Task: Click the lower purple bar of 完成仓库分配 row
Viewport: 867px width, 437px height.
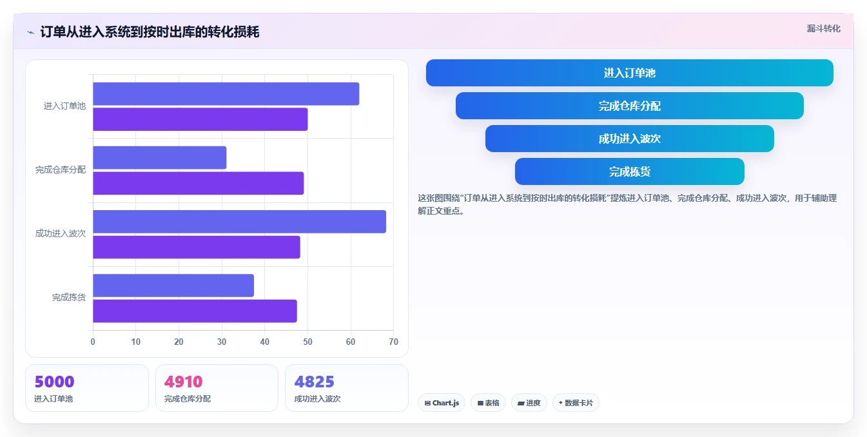Action: [198, 183]
